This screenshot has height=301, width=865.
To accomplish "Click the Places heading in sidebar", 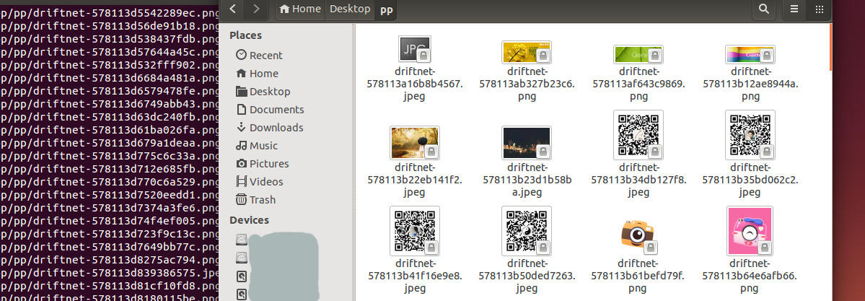I will (x=245, y=35).
